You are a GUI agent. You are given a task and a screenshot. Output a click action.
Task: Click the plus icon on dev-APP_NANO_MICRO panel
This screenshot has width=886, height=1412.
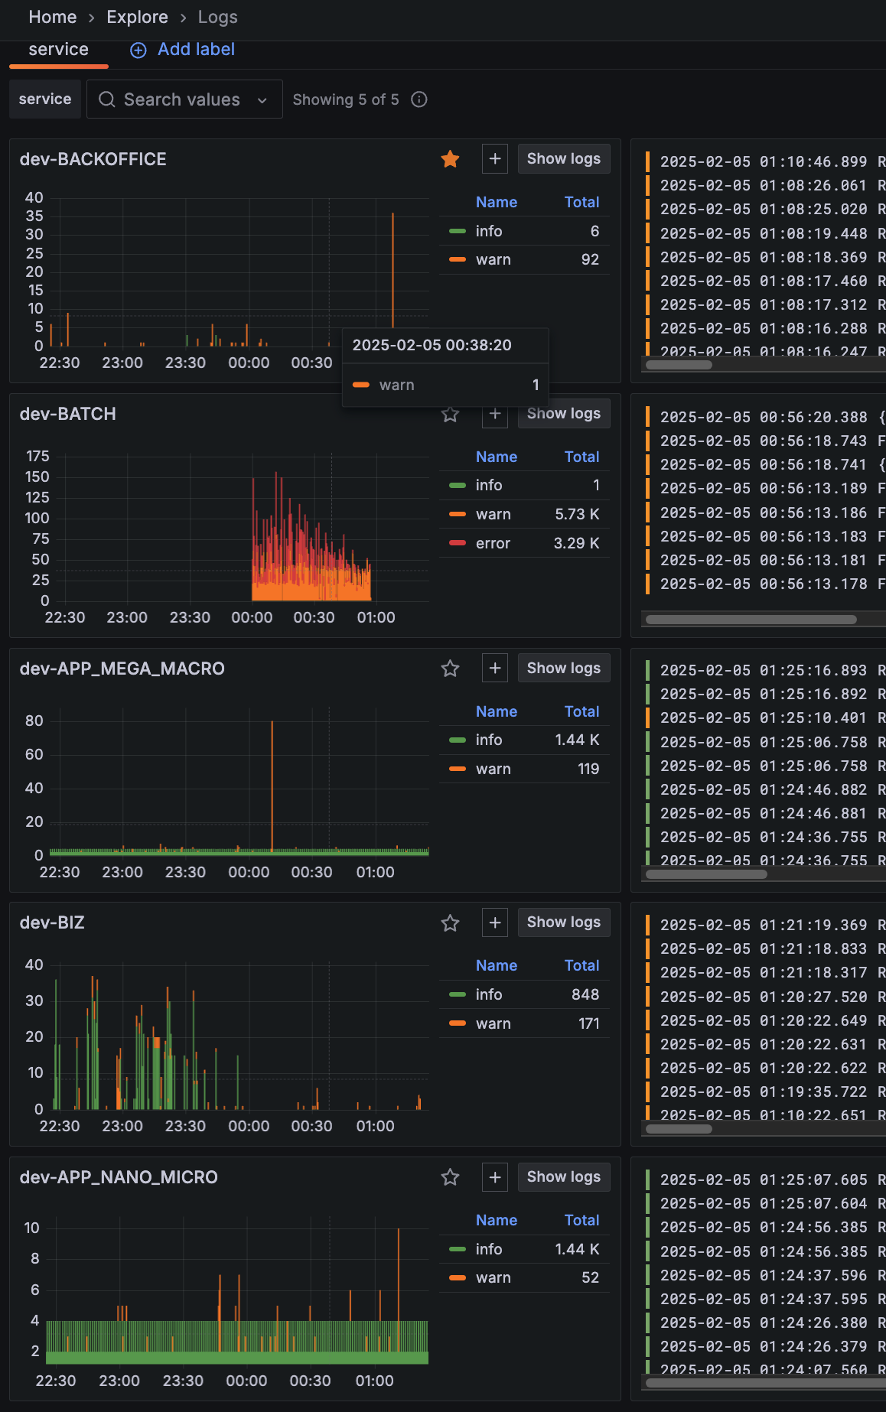(495, 1177)
